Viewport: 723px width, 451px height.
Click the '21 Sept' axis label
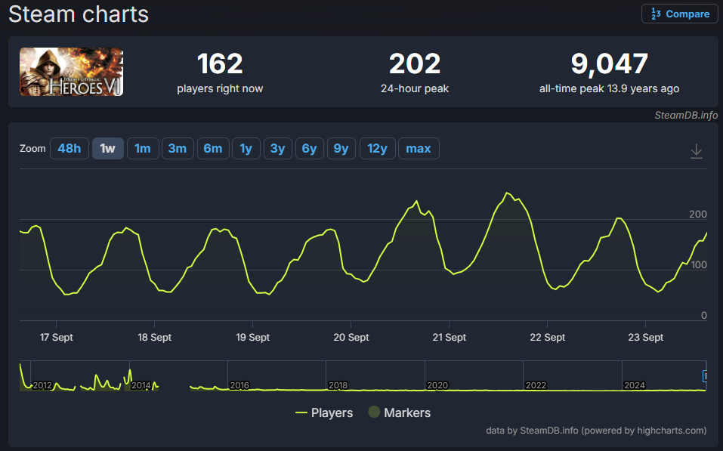pyautogui.click(x=449, y=337)
